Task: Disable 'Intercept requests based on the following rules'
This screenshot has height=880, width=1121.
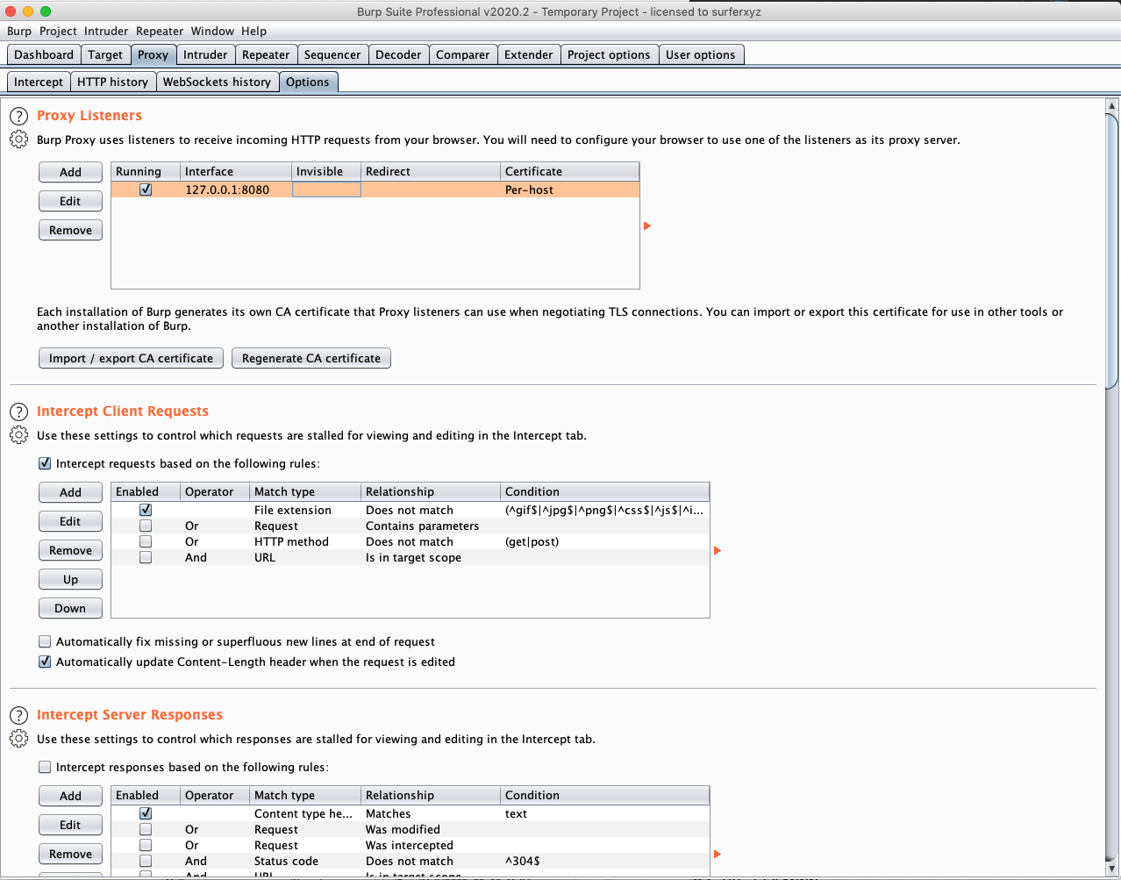Action: pos(45,463)
